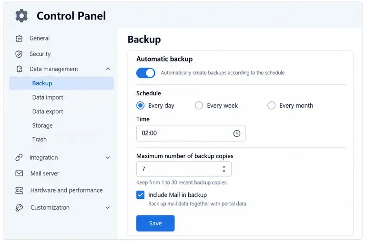This screenshot has height=244, width=366.
Task: Save the backup settings
Action: [x=155, y=223]
